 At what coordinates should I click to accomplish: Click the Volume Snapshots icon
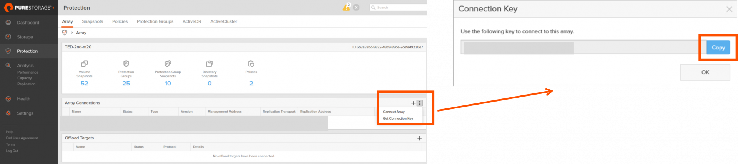coord(84,64)
